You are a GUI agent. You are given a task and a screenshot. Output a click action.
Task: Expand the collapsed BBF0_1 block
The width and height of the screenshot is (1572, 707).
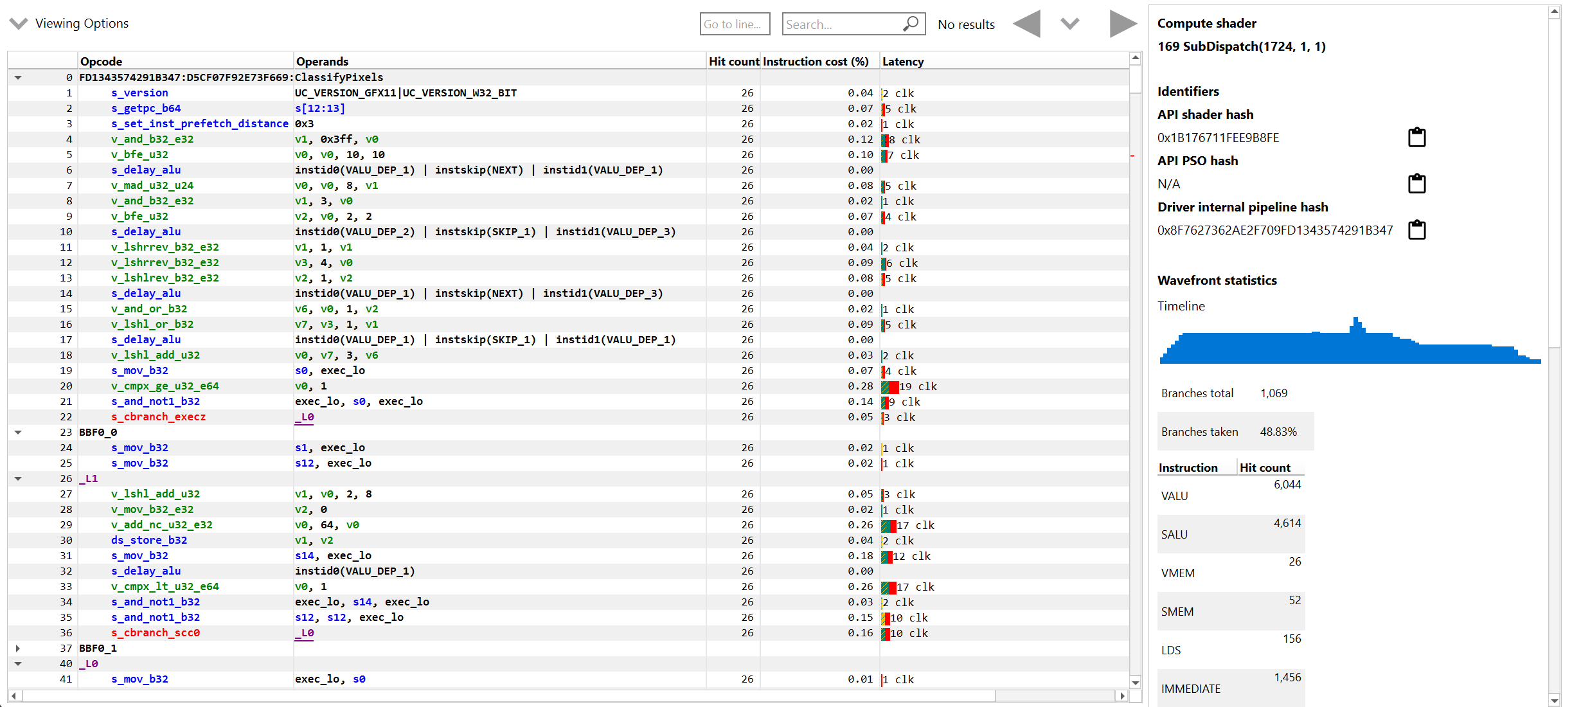[18, 649]
